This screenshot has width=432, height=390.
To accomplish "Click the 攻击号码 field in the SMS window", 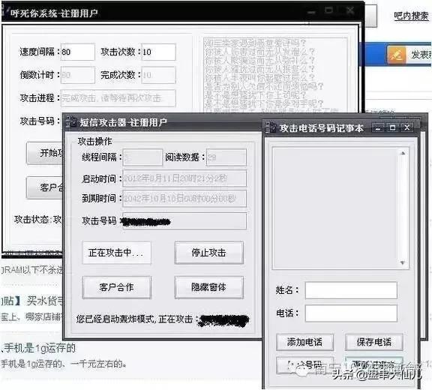I will click(184, 221).
